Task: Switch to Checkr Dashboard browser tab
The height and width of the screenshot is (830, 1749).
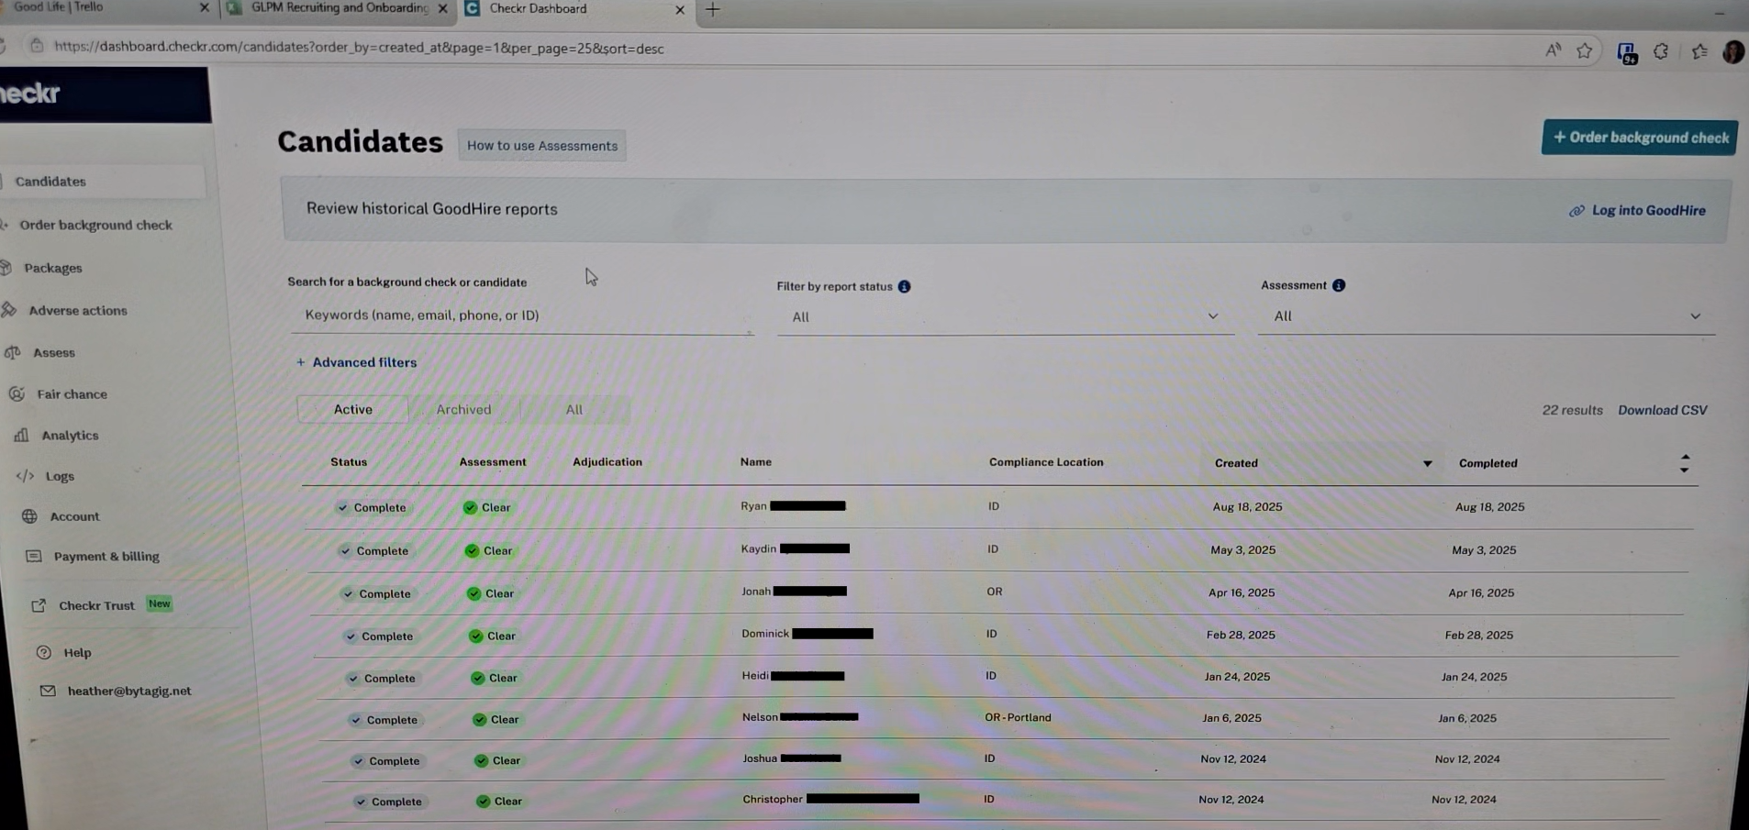Action: coord(575,9)
